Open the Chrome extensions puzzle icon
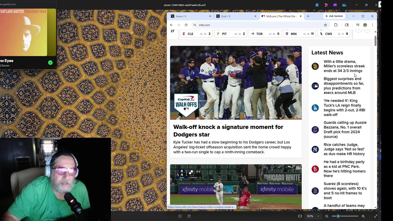Screen dimensions: 393x221 click(336, 25)
